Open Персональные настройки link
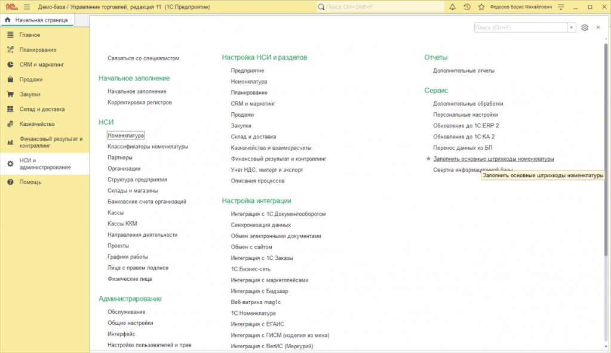 pyautogui.click(x=466, y=115)
